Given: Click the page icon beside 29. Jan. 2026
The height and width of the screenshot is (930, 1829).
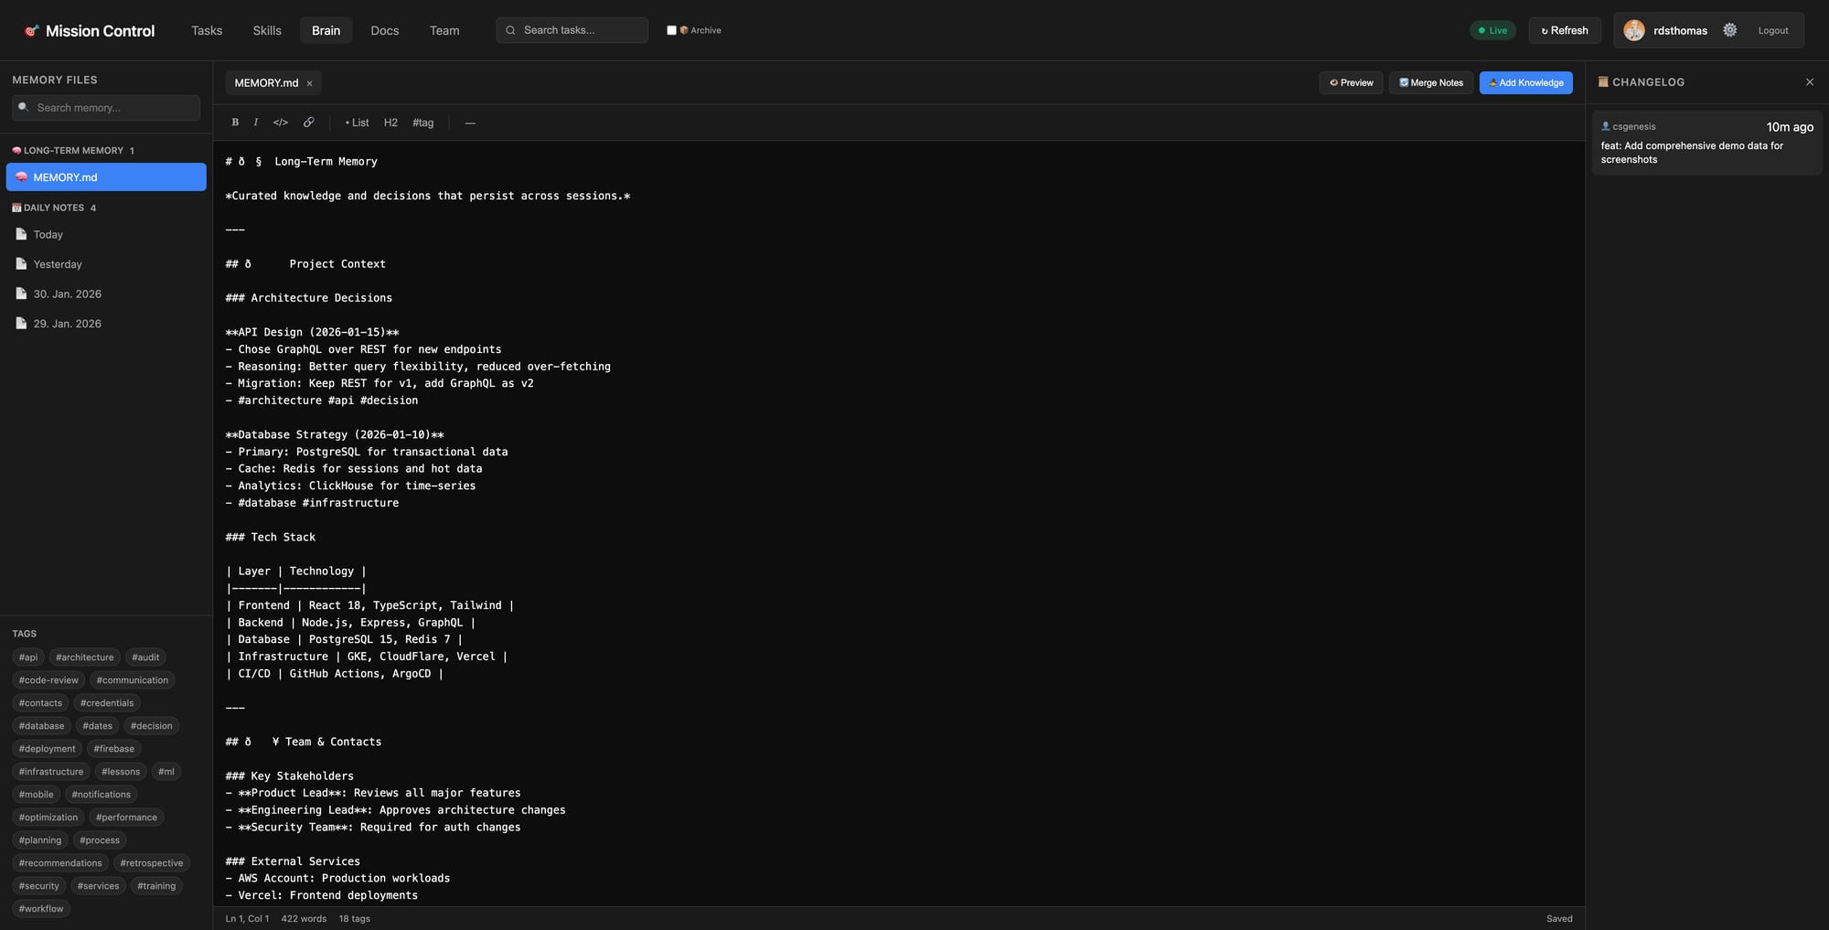Looking at the screenshot, I should coord(21,323).
